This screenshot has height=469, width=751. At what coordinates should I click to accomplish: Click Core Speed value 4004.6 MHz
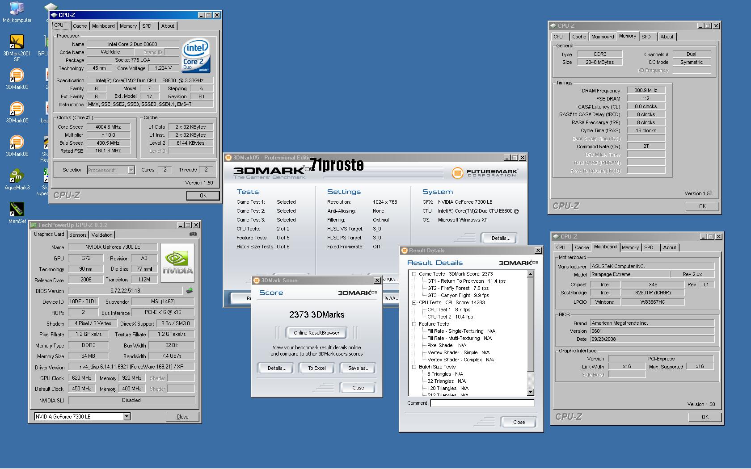tap(108, 127)
